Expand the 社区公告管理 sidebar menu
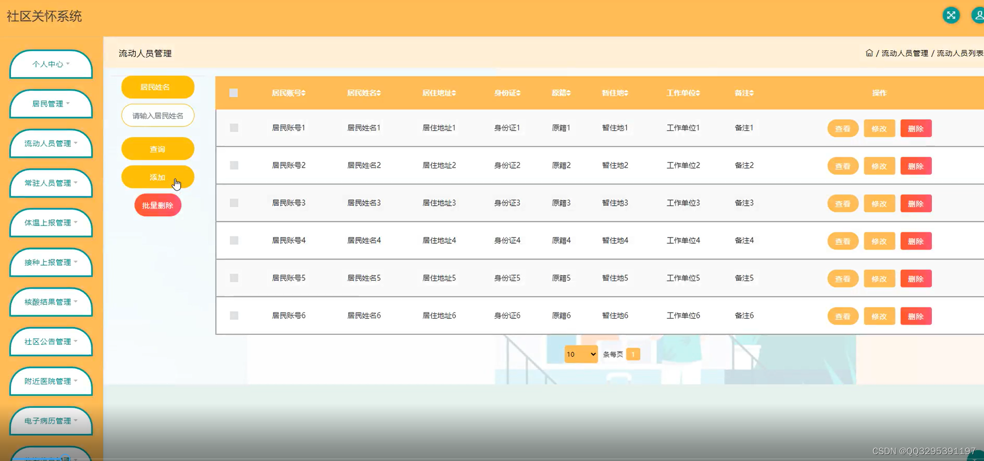This screenshot has width=984, height=461. (x=51, y=341)
